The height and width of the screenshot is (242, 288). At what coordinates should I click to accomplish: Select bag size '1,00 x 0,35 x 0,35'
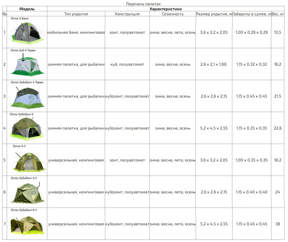point(252,160)
